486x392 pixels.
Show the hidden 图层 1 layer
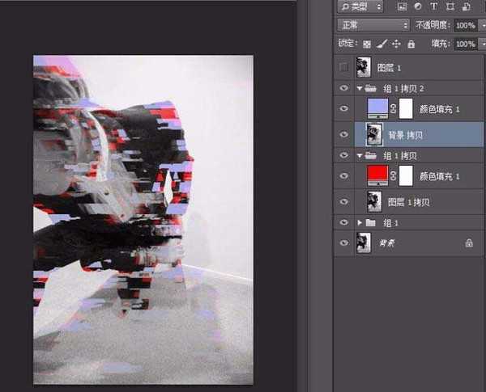pos(343,67)
